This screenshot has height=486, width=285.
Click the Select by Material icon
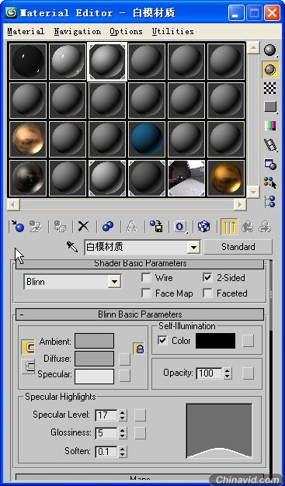pyautogui.click(x=269, y=183)
